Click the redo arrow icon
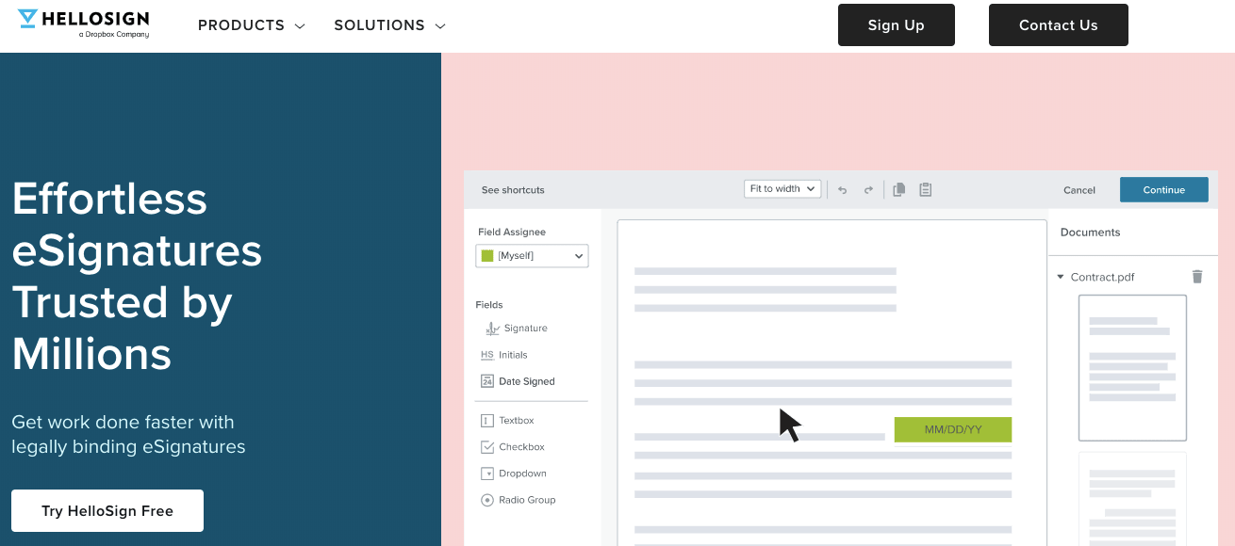The image size is (1235, 546). click(x=868, y=190)
